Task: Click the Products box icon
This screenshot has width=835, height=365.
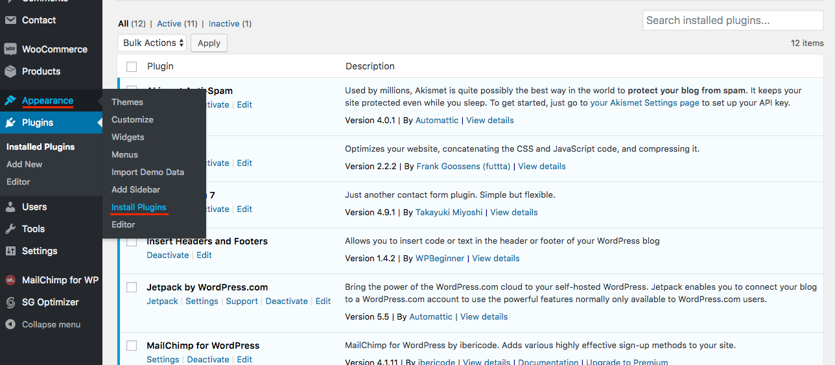Action: tap(10, 71)
